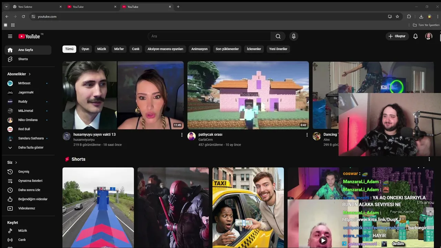This screenshot has height=248, width=441.
Task: Reload the page in browser
Action: pos(23,17)
